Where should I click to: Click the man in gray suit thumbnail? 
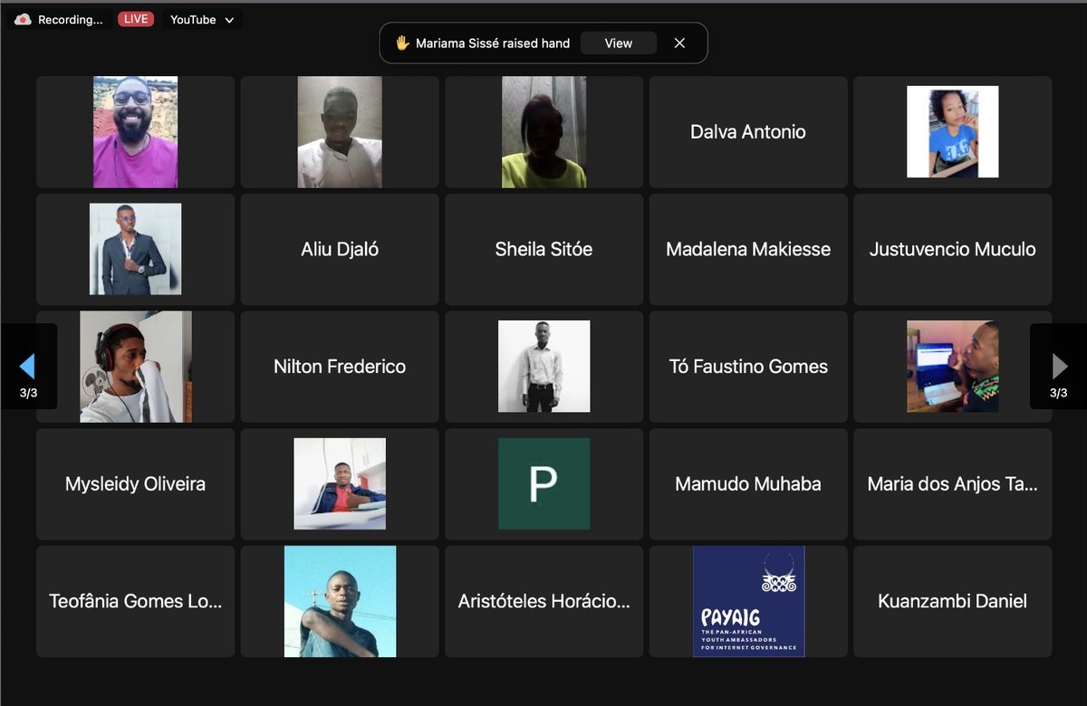(135, 249)
